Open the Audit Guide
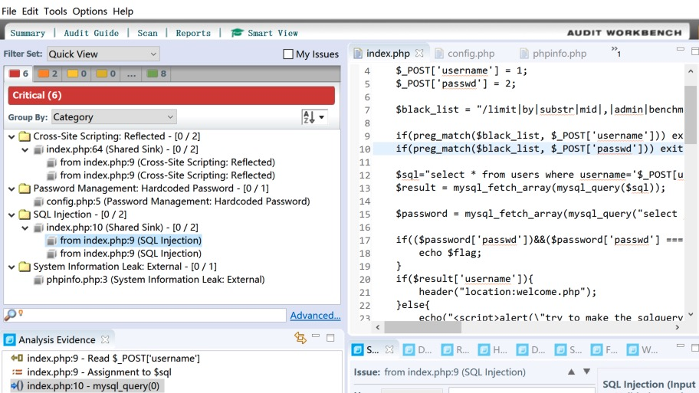The width and height of the screenshot is (699, 393). [91, 33]
